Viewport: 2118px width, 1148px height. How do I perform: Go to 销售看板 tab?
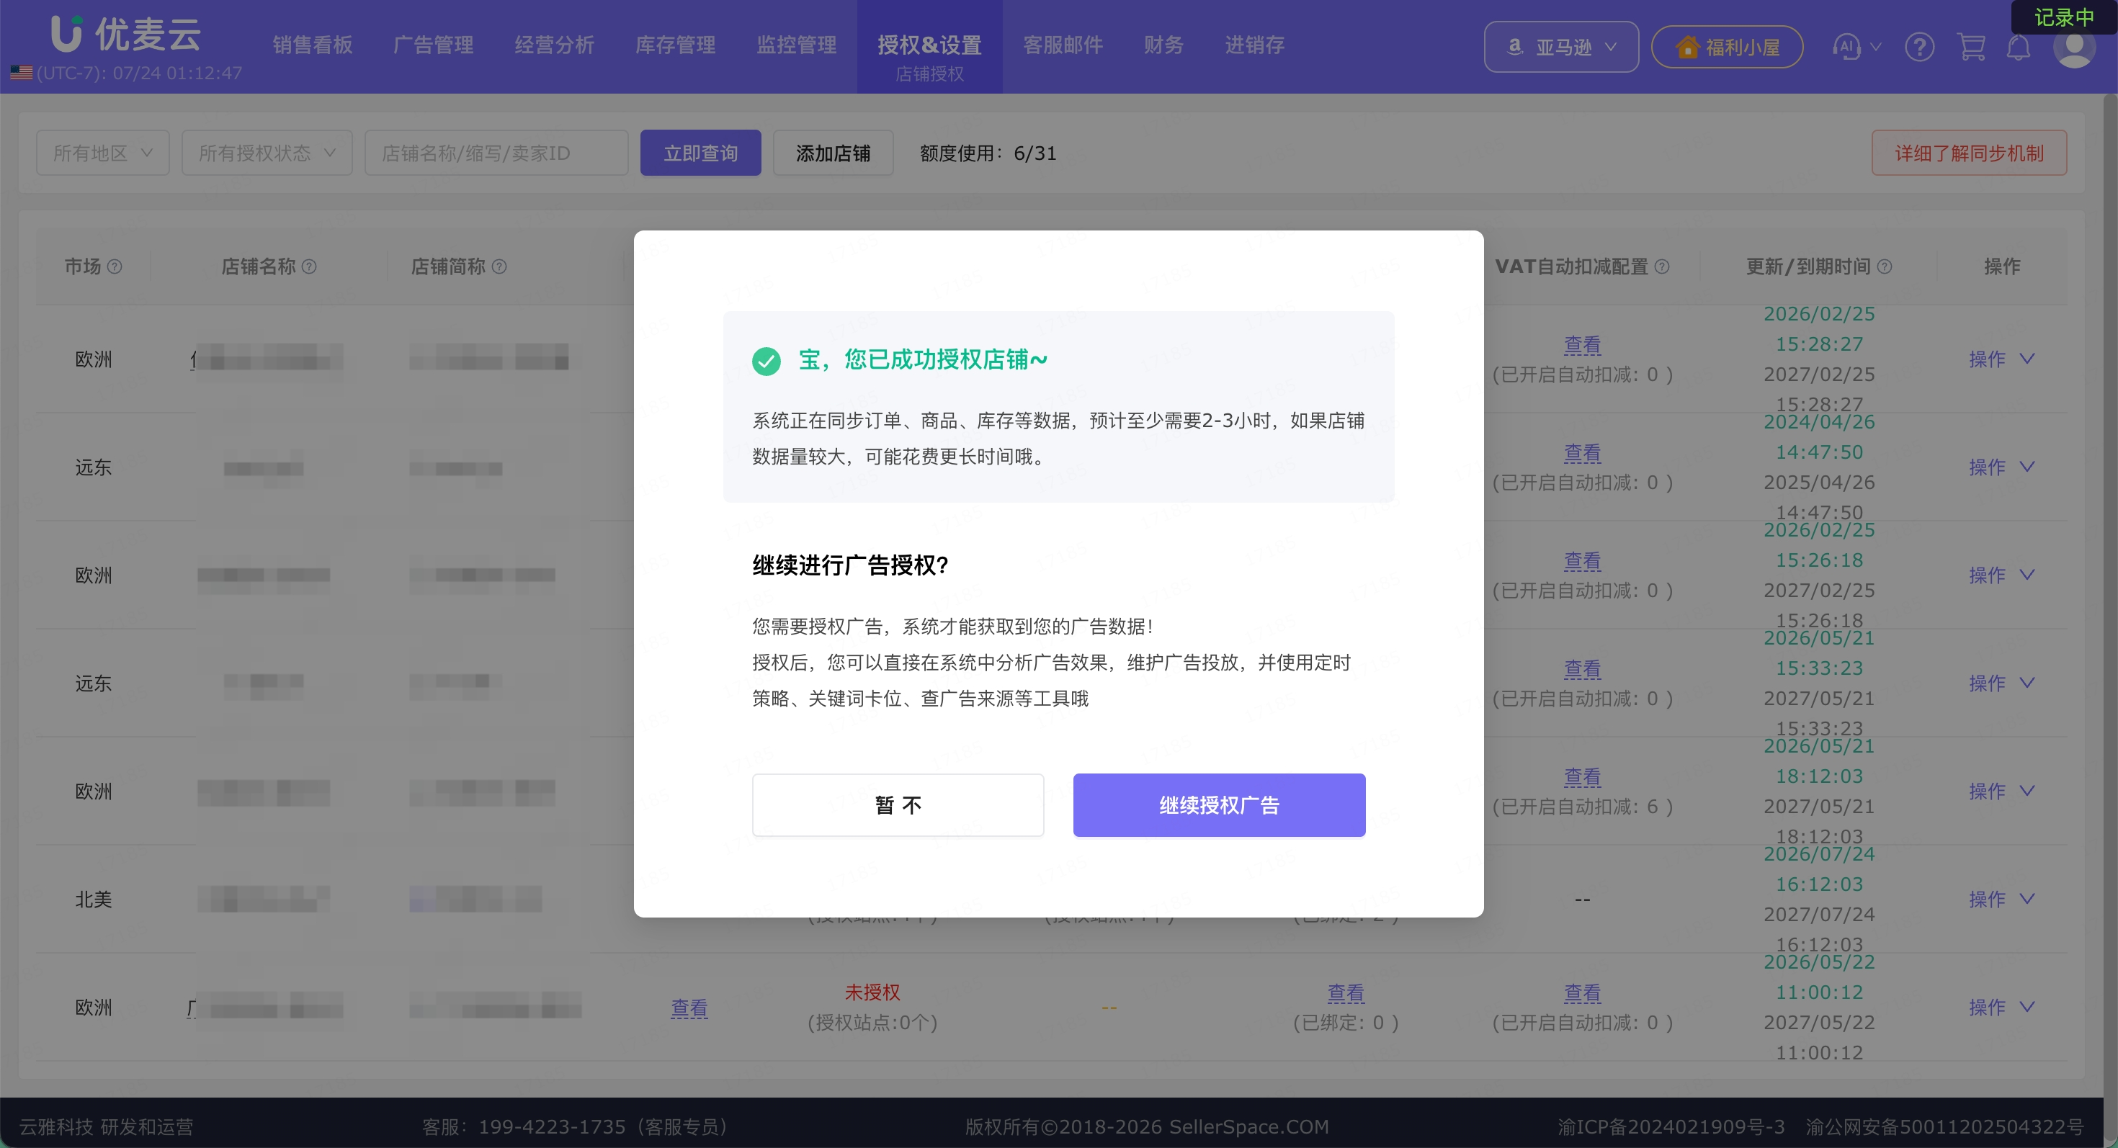tap(313, 45)
